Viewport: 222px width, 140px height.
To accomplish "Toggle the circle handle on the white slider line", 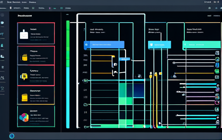I will pos(174,63).
